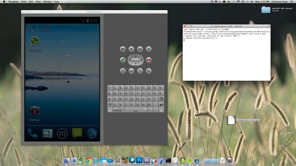Open Google Chrome from the Dock
Image resolution: width=296 pixels, height=166 pixels.
coord(88,160)
